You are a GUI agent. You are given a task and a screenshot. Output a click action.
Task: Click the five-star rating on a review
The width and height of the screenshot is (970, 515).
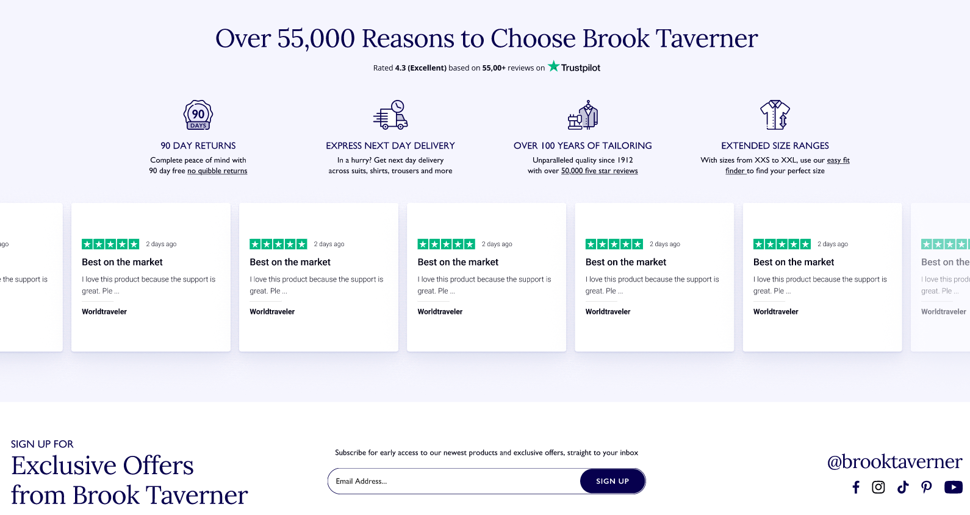(110, 244)
